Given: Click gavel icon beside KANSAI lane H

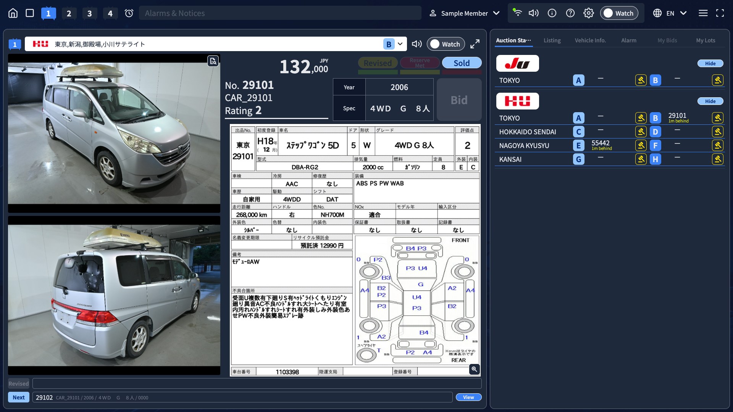Looking at the screenshot, I should click(x=718, y=159).
